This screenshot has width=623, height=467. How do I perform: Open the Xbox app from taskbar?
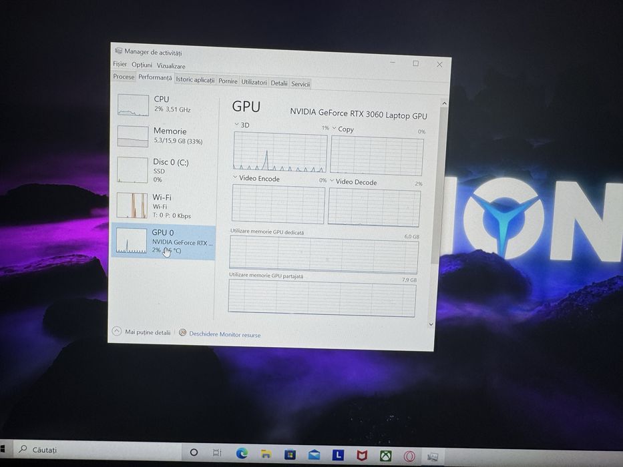[385, 456]
